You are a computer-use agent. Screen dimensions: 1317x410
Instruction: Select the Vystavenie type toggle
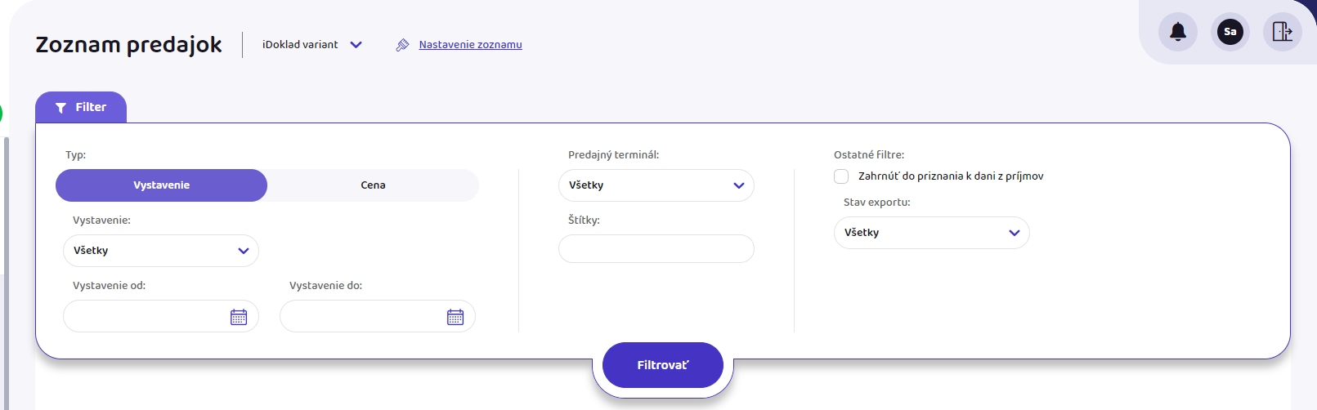[x=162, y=185]
